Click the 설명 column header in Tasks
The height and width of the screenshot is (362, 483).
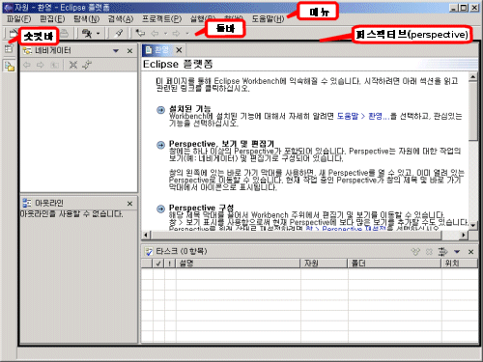point(239,264)
